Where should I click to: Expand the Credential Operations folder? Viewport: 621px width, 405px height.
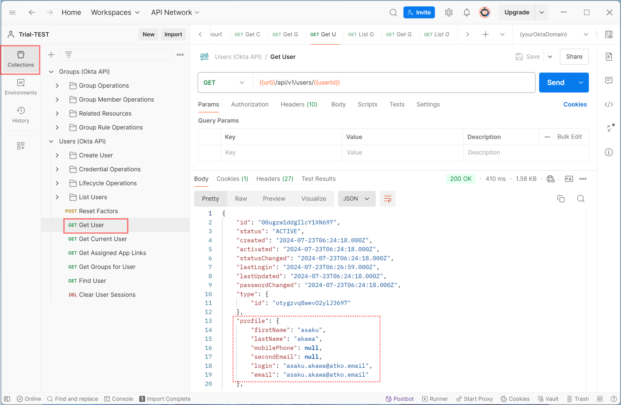tap(57, 169)
